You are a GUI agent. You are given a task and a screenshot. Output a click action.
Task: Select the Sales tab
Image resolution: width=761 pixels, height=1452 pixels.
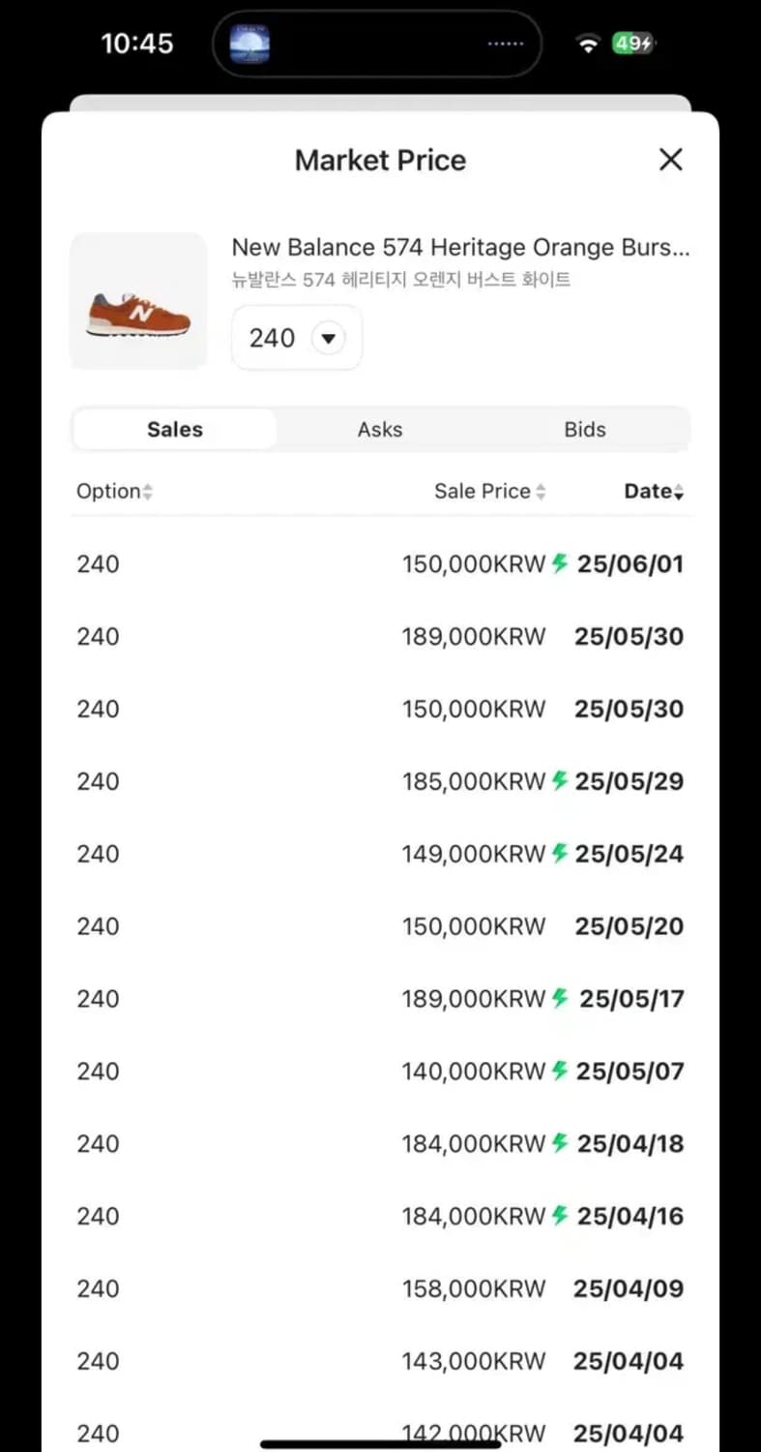(x=175, y=430)
